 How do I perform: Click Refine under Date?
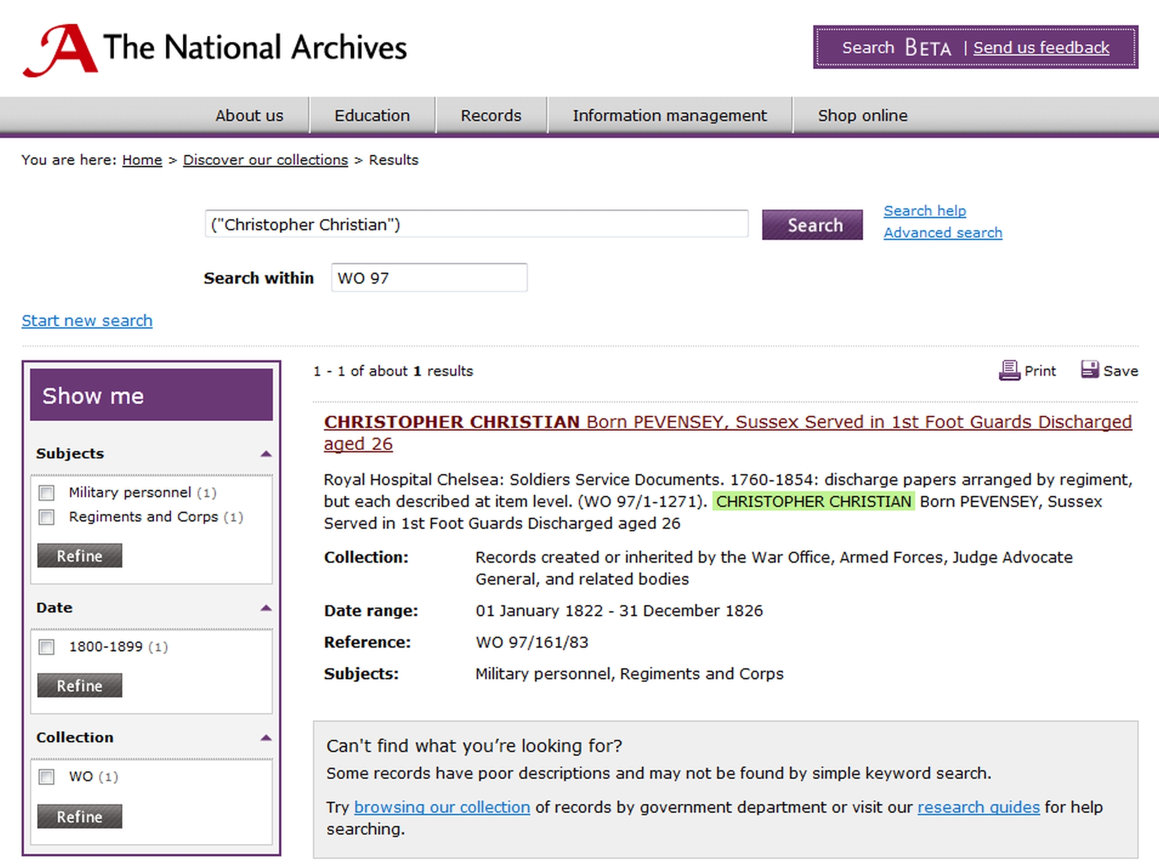click(x=79, y=685)
